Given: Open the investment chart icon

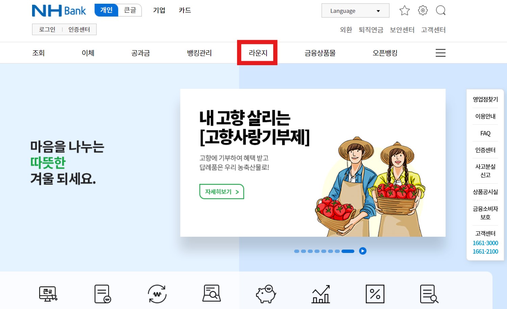Looking at the screenshot, I should [x=320, y=293].
